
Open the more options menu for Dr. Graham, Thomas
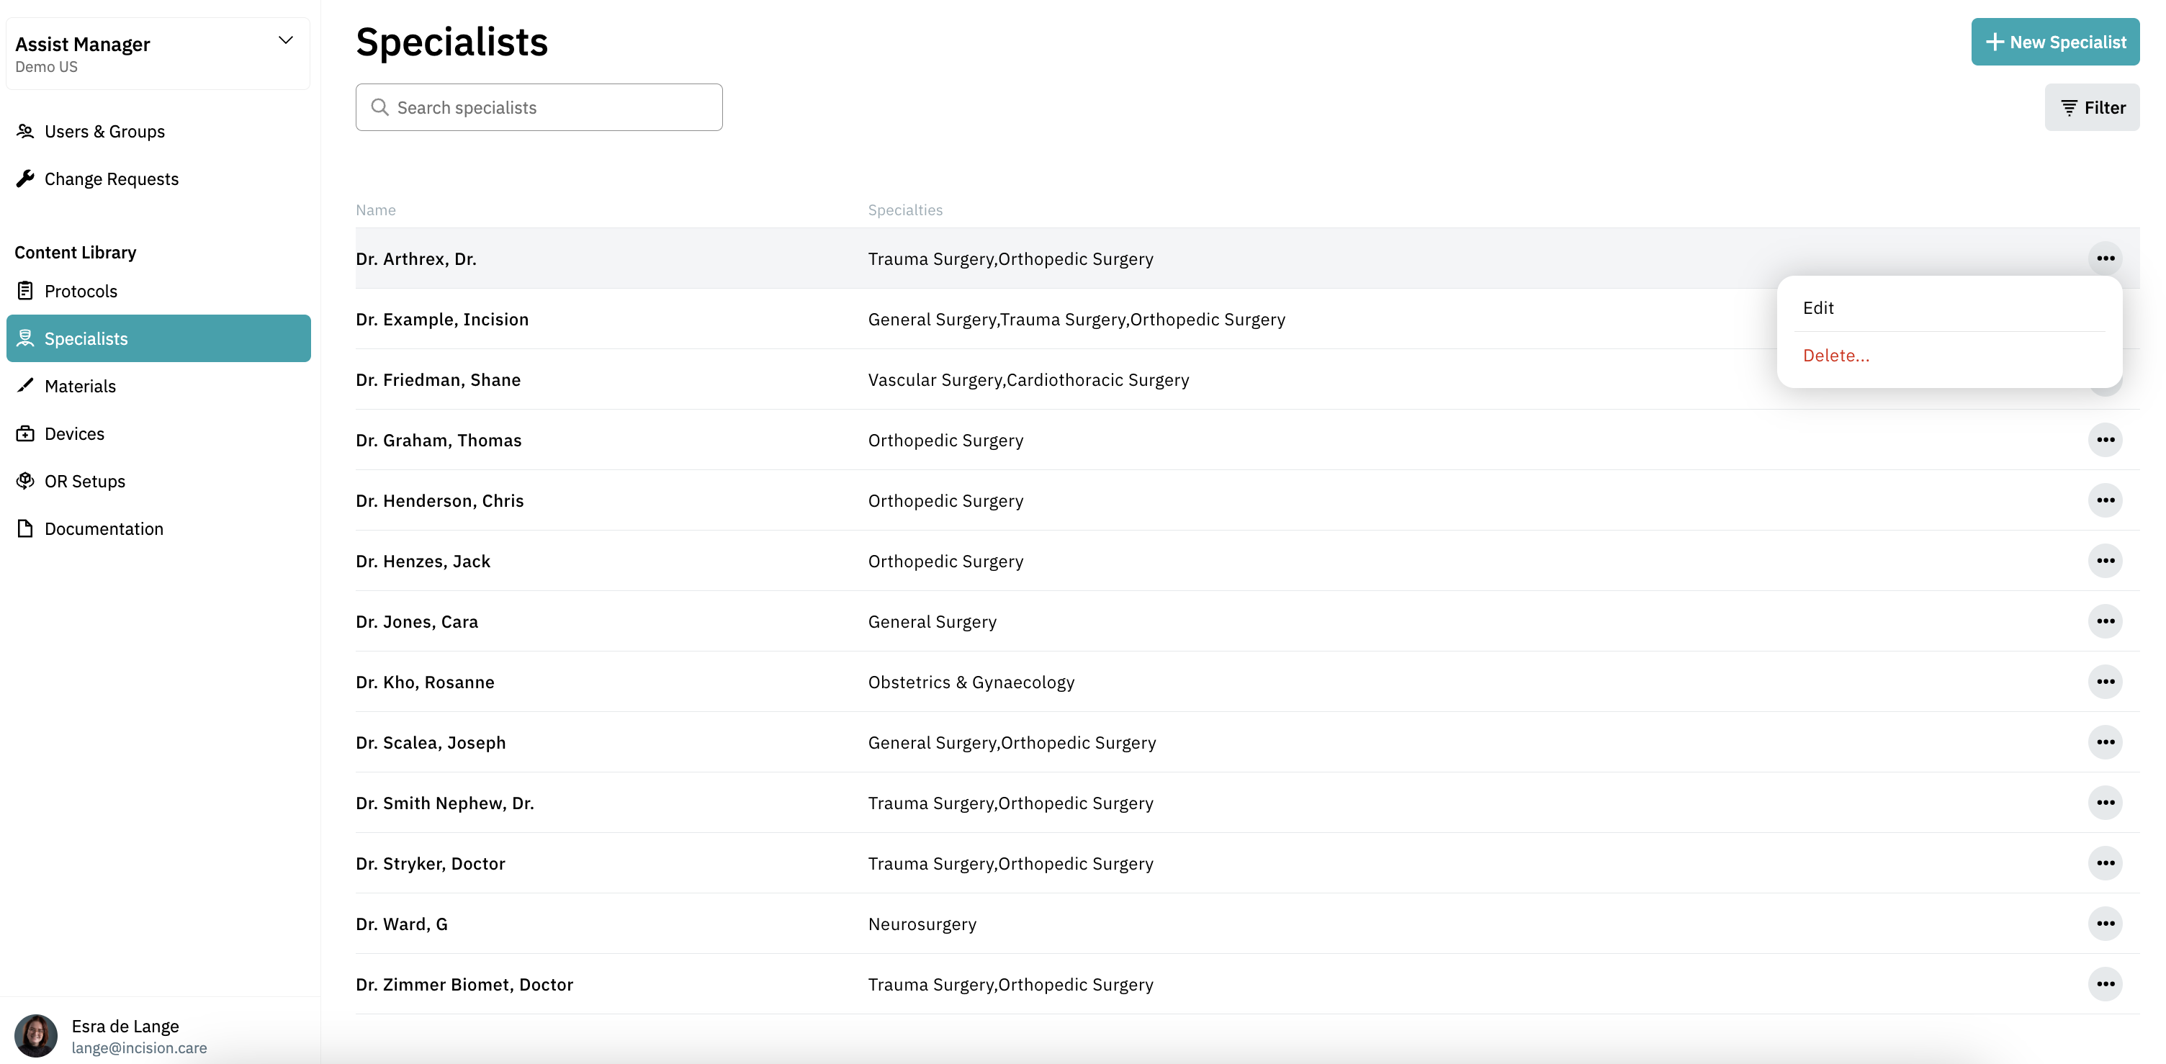coord(2105,441)
